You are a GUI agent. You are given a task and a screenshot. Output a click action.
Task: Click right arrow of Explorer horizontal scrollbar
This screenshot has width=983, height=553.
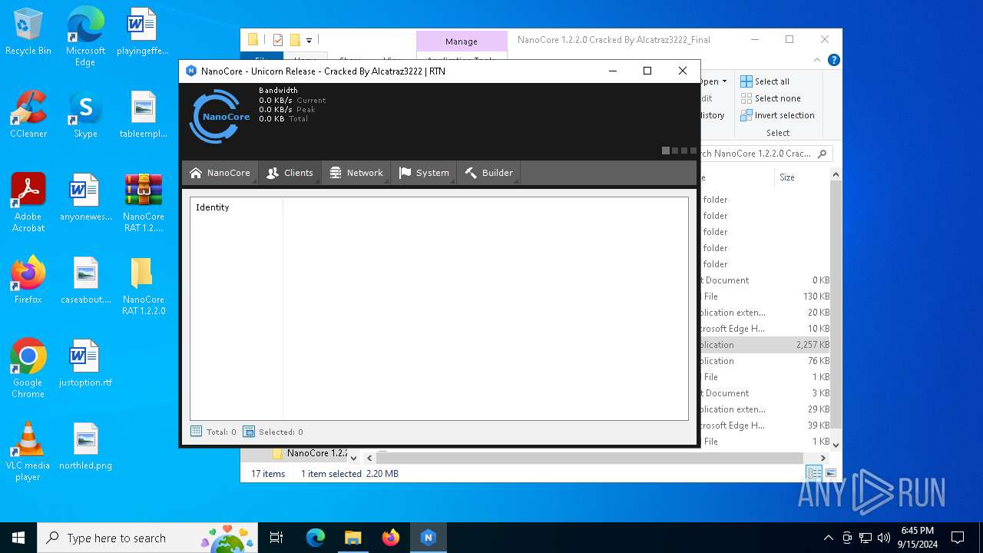point(823,458)
